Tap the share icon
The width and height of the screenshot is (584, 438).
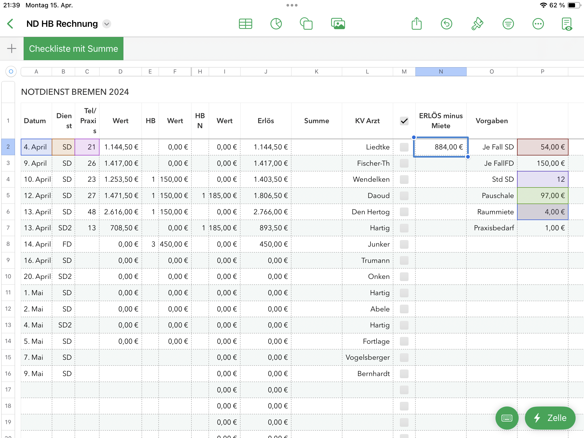[x=416, y=24]
